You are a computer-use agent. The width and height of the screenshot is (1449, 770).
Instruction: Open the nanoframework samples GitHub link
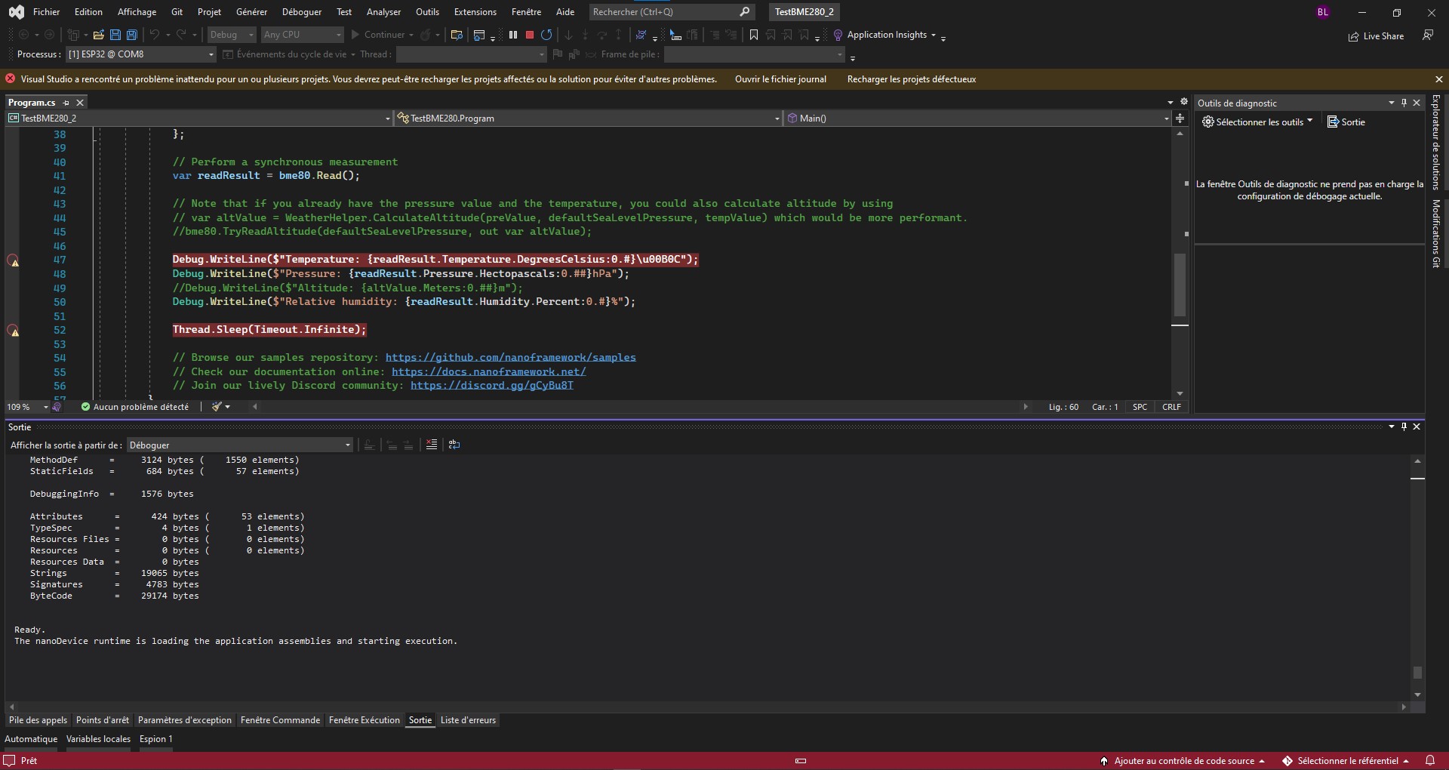coord(510,357)
